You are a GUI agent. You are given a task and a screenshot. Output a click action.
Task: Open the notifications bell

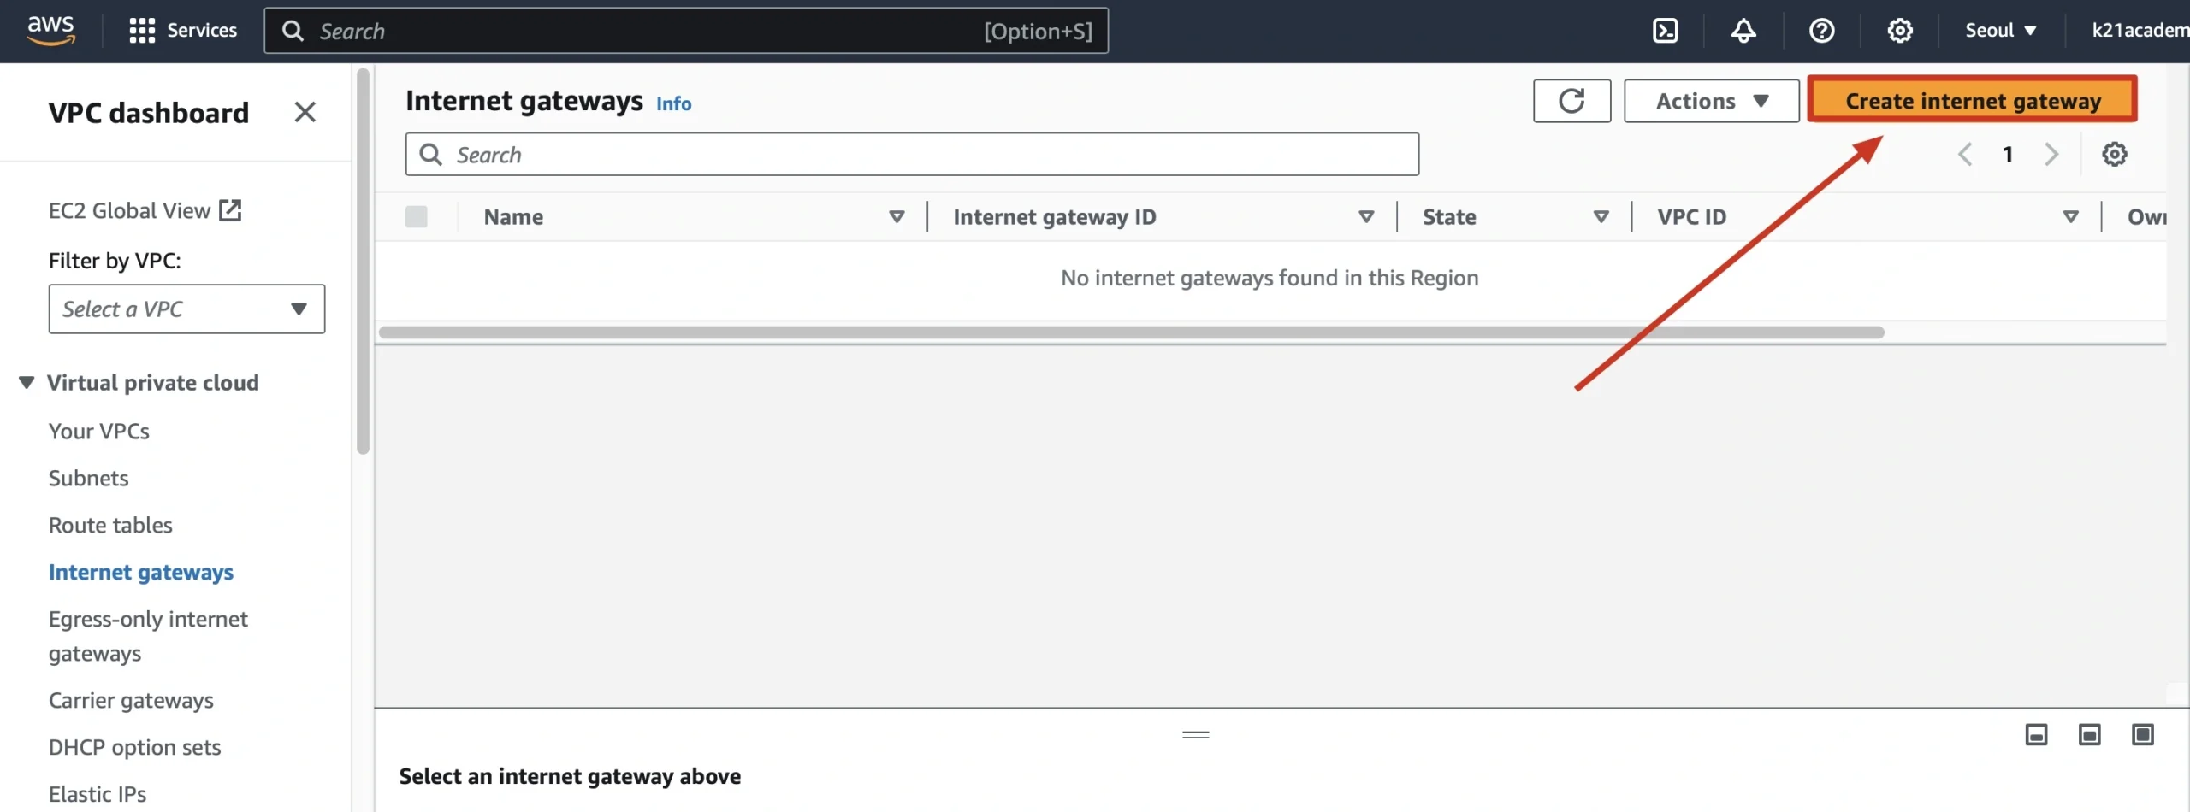[1743, 31]
